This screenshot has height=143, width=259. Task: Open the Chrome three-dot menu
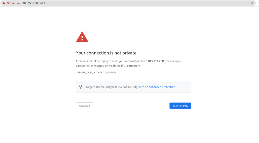258,3
